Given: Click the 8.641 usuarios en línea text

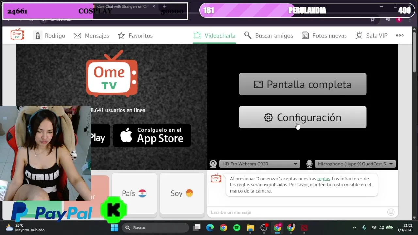Looking at the screenshot, I should pos(118,110).
